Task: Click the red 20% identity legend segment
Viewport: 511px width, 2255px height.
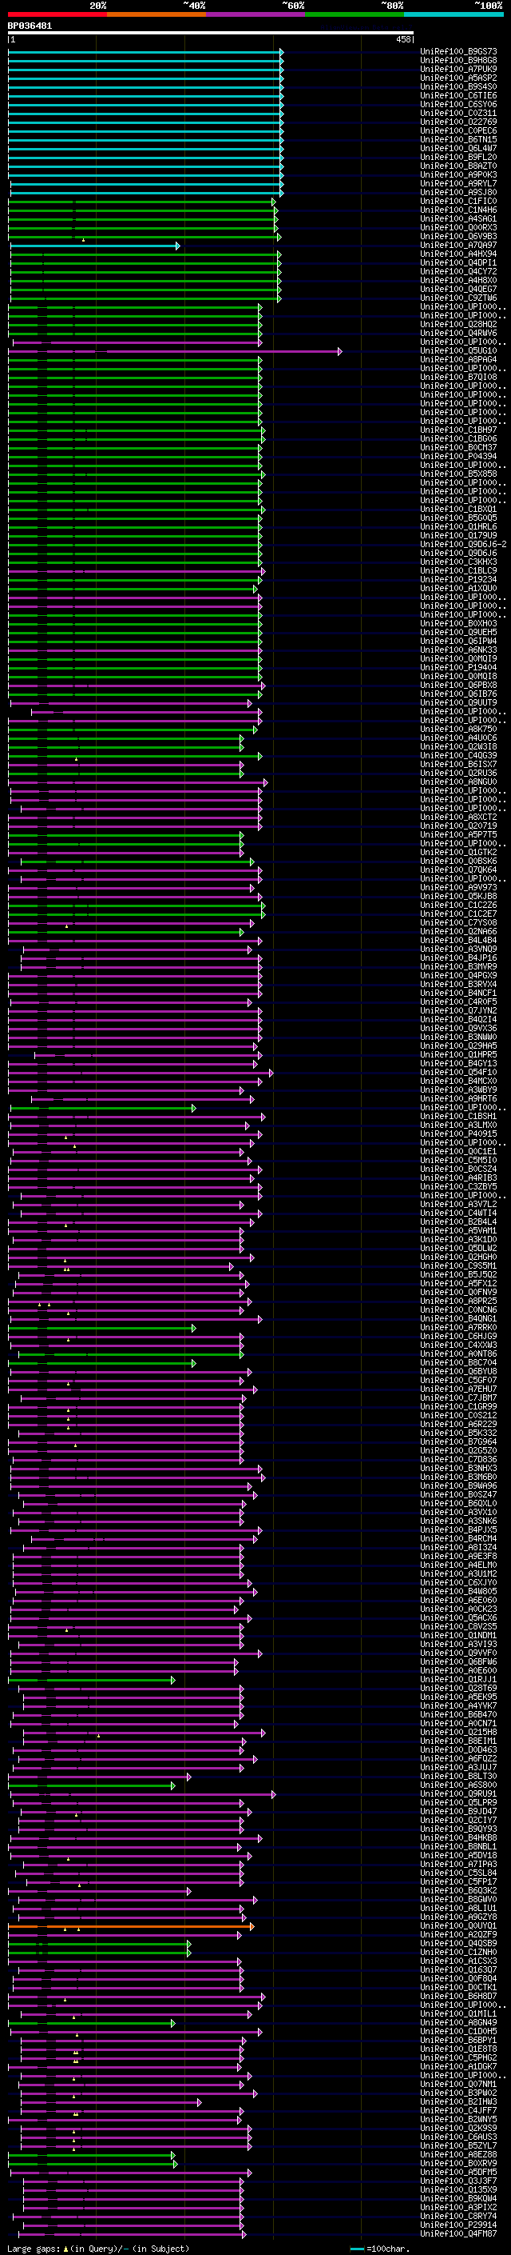Action: click(x=57, y=14)
